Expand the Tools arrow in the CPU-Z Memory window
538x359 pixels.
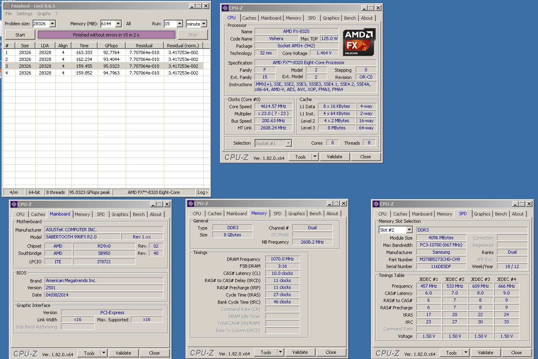coord(280,353)
